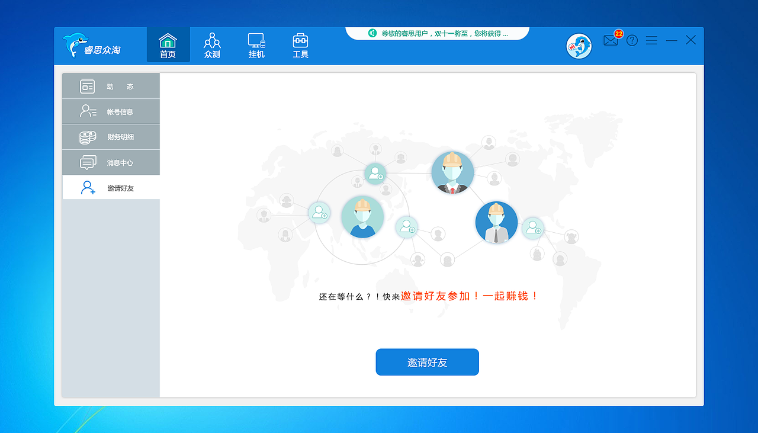Image resolution: width=758 pixels, height=433 pixels.
Task: Click the help question mark icon
Action: click(632, 40)
